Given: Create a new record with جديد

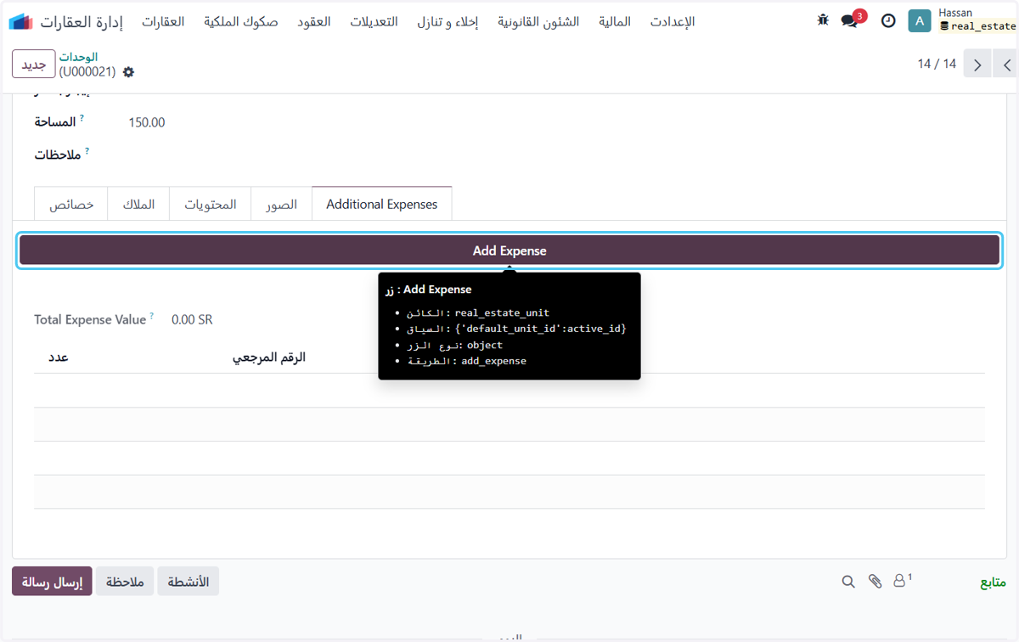Looking at the screenshot, I should click(34, 65).
